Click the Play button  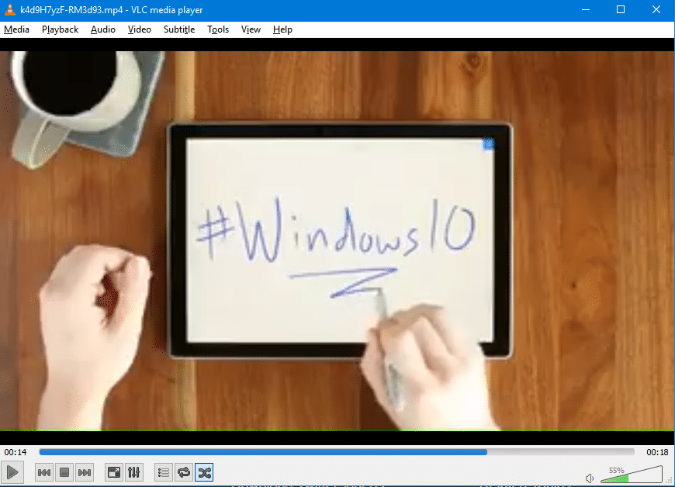pyautogui.click(x=12, y=472)
